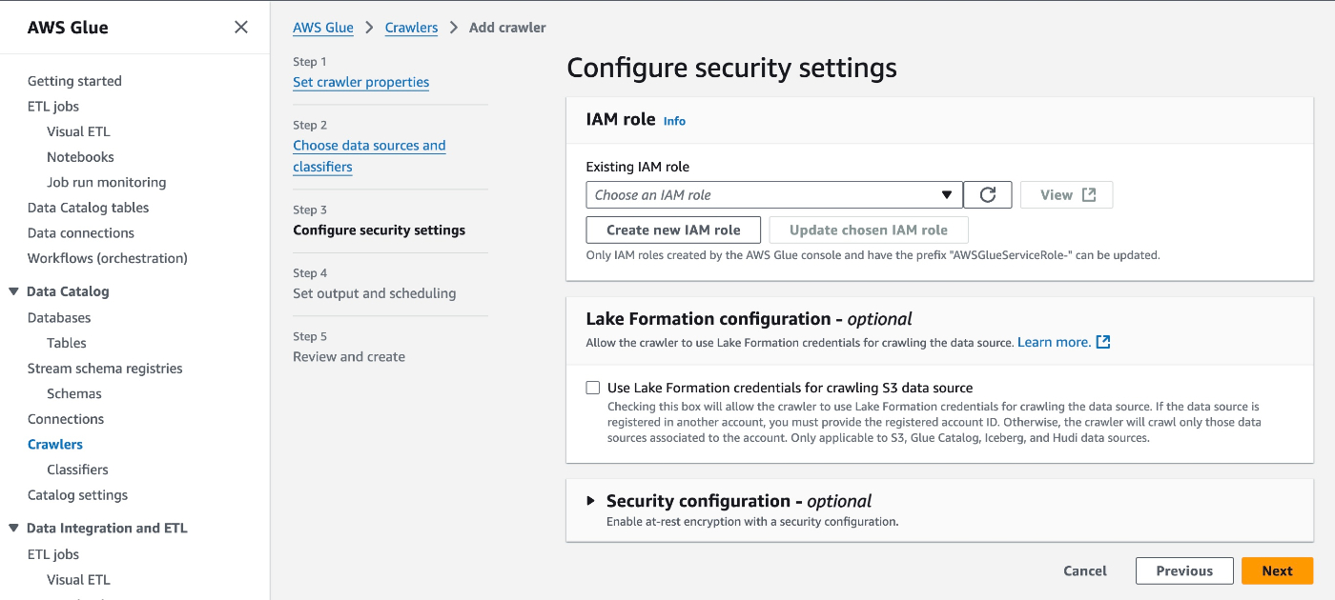Open Job run monitoring in sidebar
The height and width of the screenshot is (600, 1335).
coord(106,182)
